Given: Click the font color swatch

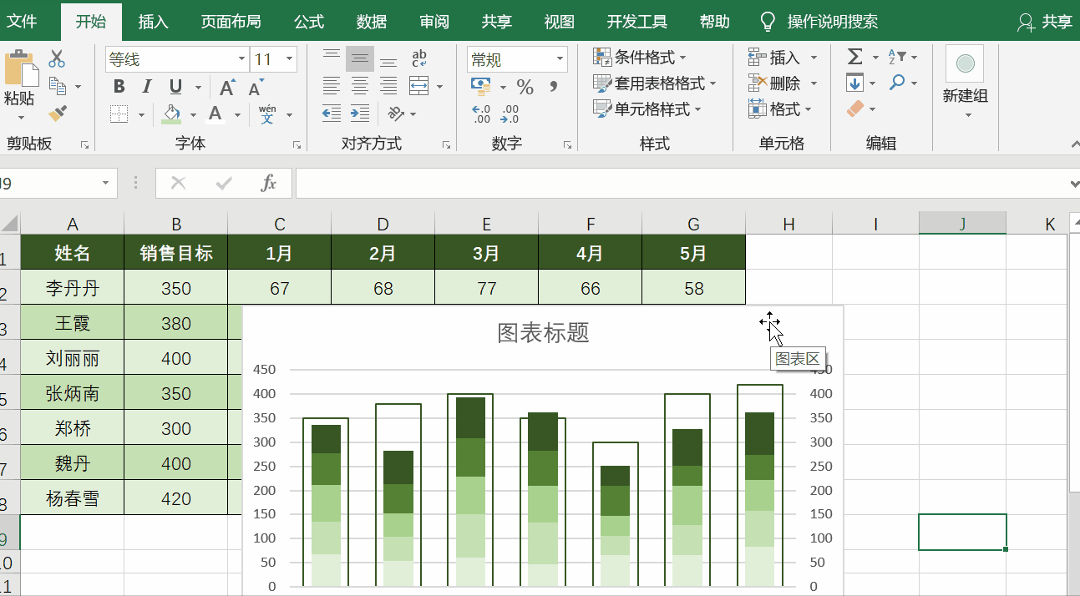Looking at the screenshot, I should [215, 114].
